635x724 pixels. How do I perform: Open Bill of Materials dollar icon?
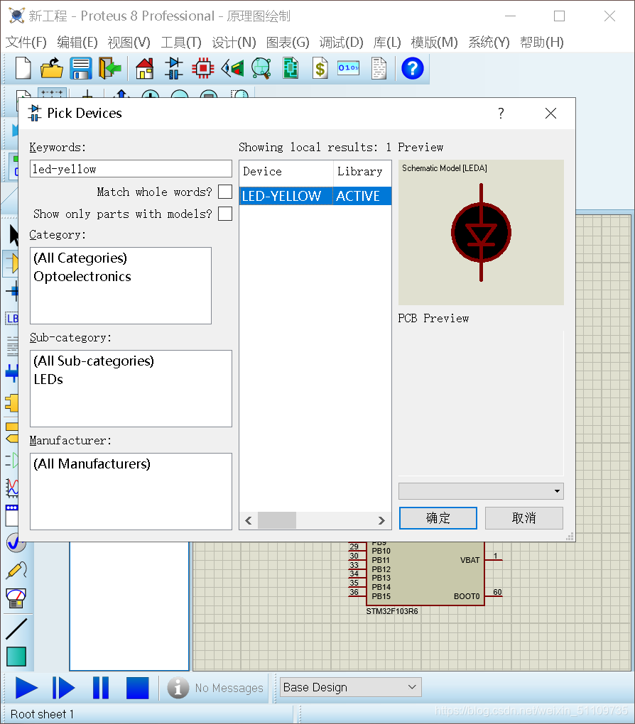coord(320,68)
